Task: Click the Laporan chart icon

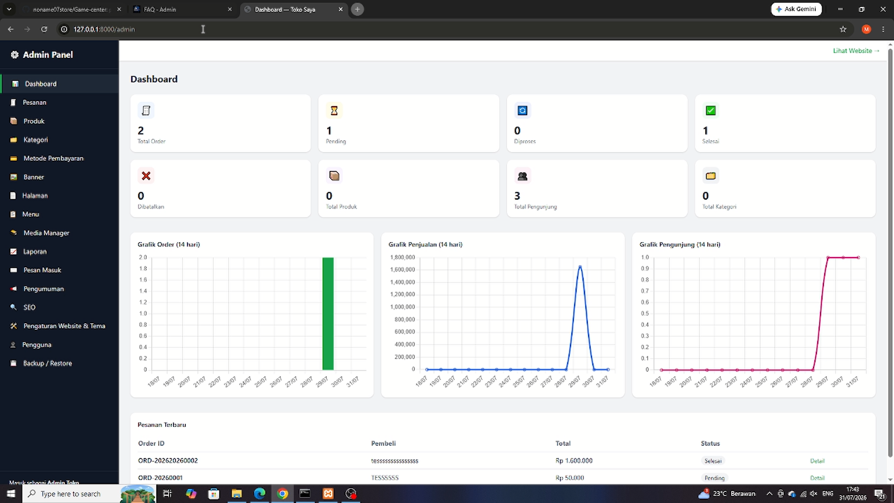Action: (14, 251)
